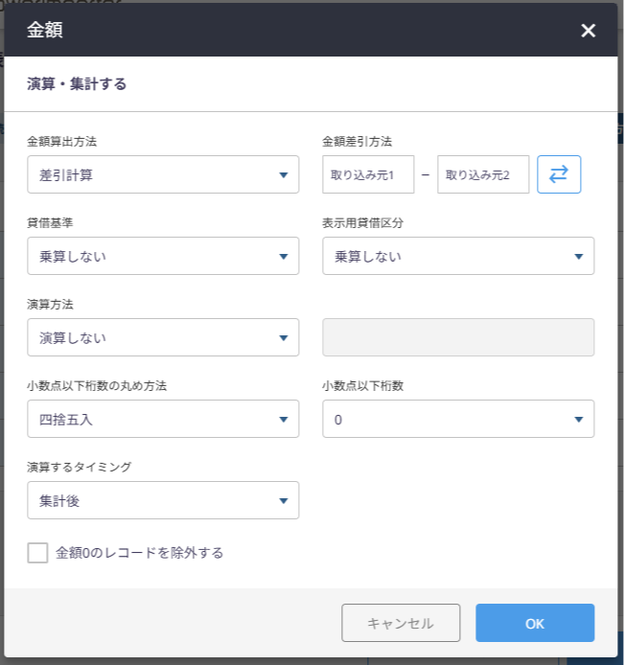Close the 金額 dialog with X
This screenshot has width=625, height=665.
tap(588, 30)
